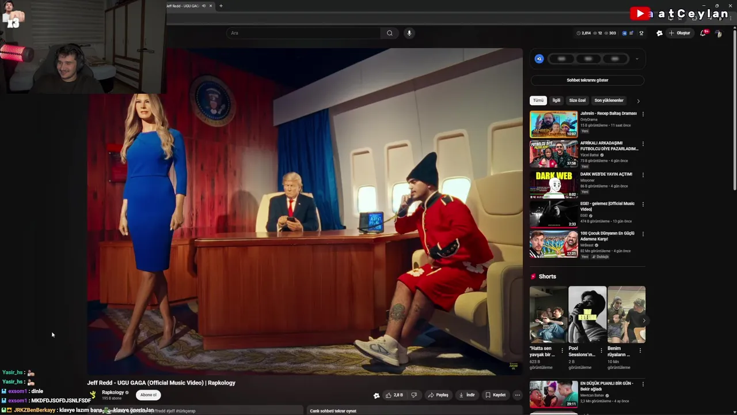Open EGE! - gelemez video thumbnail
The image size is (737, 415).
click(x=553, y=214)
